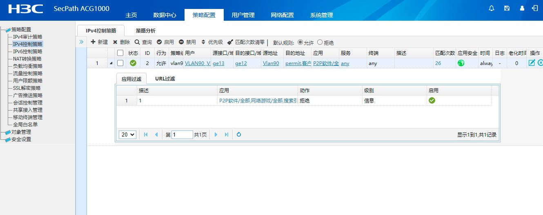Click the H3C logo
This screenshot has width=543, height=215.
coord(26,9)
